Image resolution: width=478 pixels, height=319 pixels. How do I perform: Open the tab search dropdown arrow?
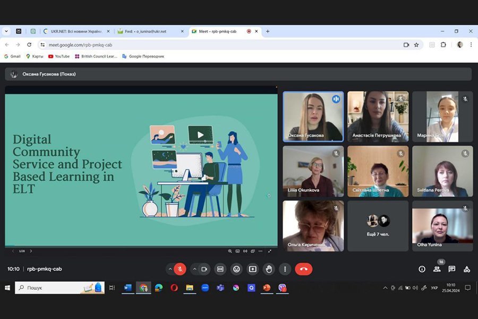(6, 31)
